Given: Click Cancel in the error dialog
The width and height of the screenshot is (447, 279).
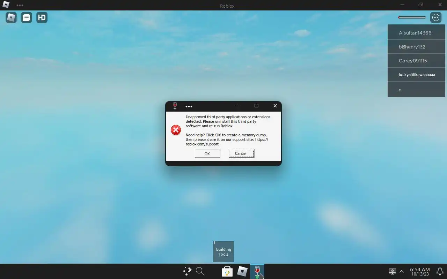Looking at the screenshot, I should [241, 153].
